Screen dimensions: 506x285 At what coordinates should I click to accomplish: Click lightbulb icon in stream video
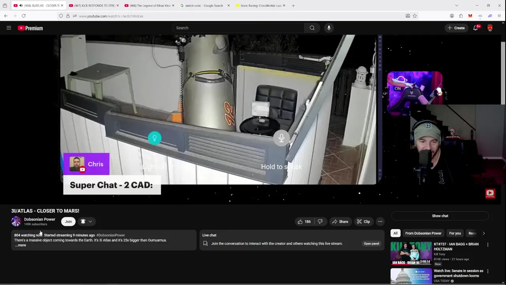pos(155,138)
